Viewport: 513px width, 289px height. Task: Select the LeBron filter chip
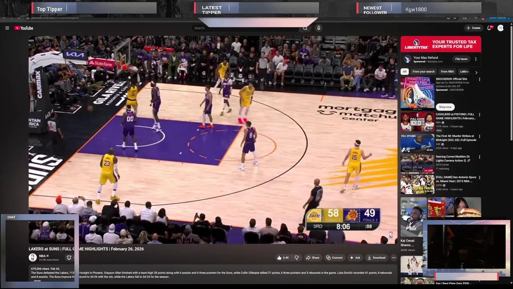[x=465, y=71]
